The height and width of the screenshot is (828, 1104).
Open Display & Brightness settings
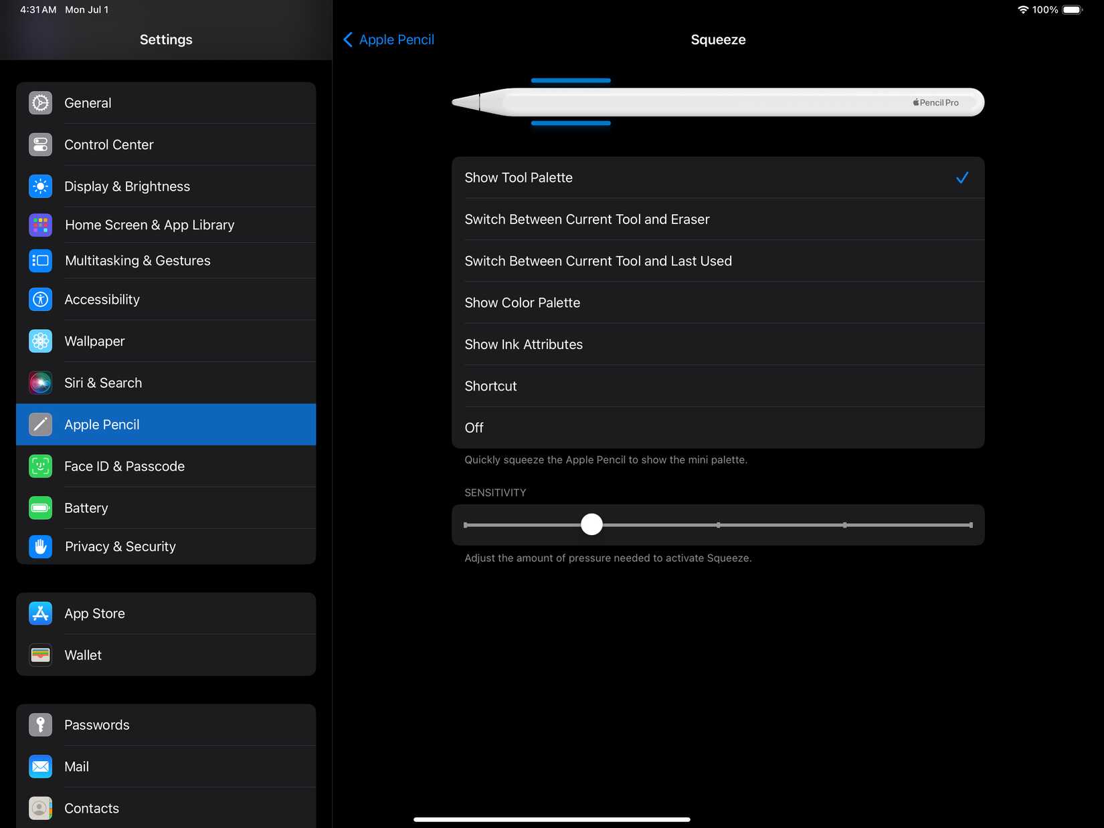click(x=166, y=186)
